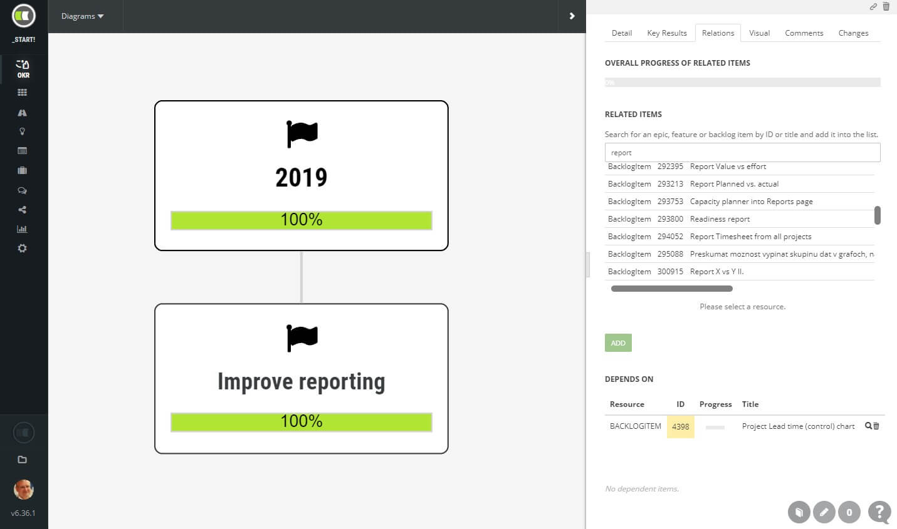The width and height of the screenshot is (897, 529).
Task: Click the panel resize handle on left edge
Action: tap(588, 265)
